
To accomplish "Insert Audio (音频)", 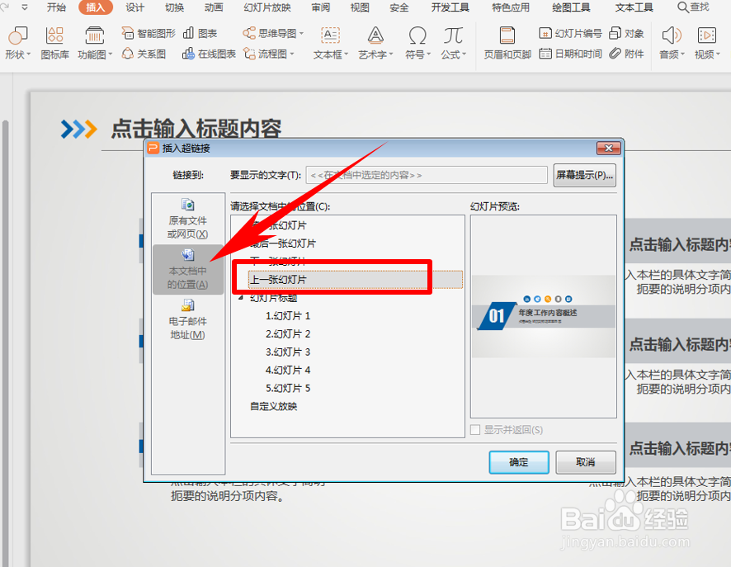I will coord(672,43).
